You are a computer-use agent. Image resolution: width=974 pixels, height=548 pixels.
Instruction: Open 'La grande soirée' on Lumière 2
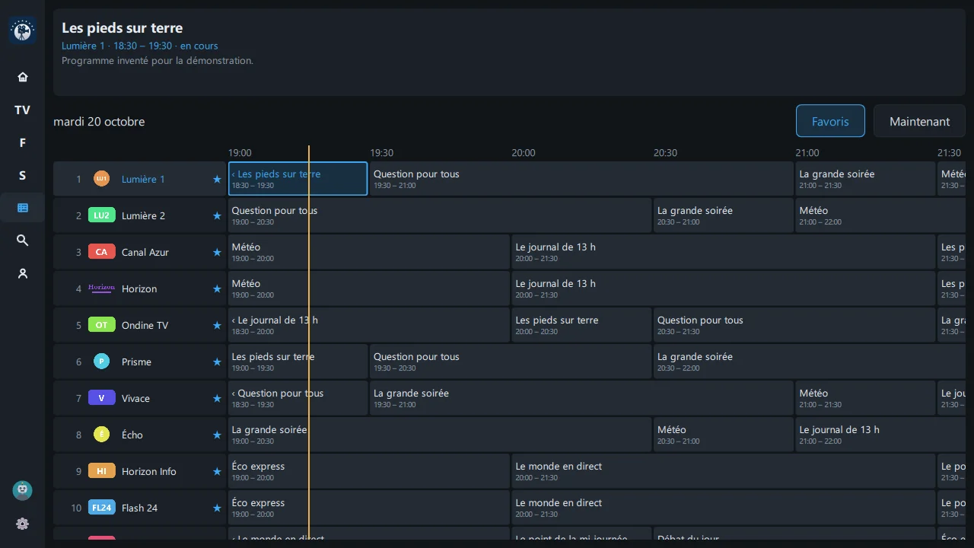[x=724, y=215]
